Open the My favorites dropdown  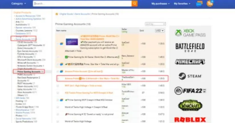(x=182, y=4)
